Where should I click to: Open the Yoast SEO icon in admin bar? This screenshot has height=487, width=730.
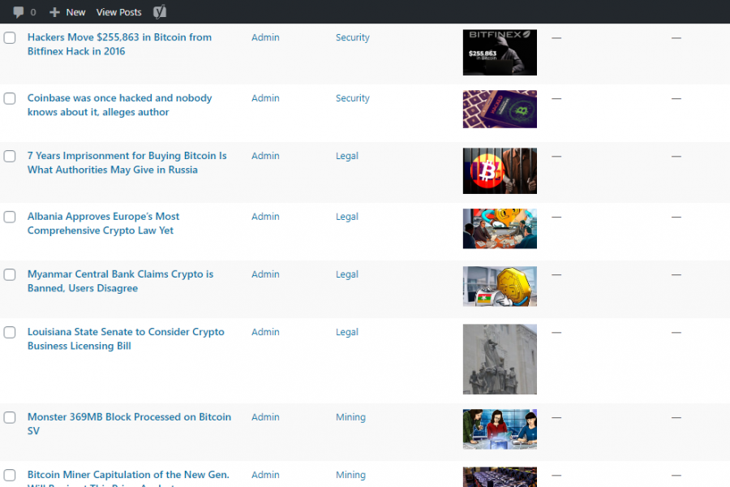click(x=160, y=12)
